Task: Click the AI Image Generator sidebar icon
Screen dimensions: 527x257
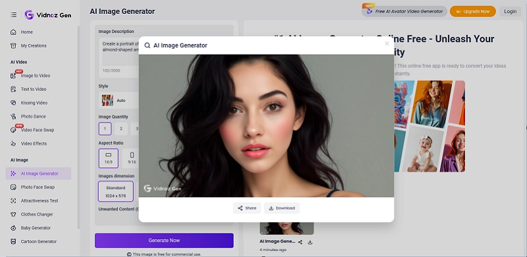Action: [13, 173]
